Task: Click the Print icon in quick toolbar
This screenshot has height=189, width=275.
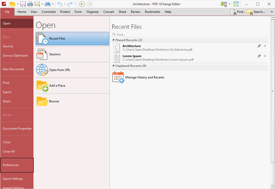Action: click(x=30, y=4)
